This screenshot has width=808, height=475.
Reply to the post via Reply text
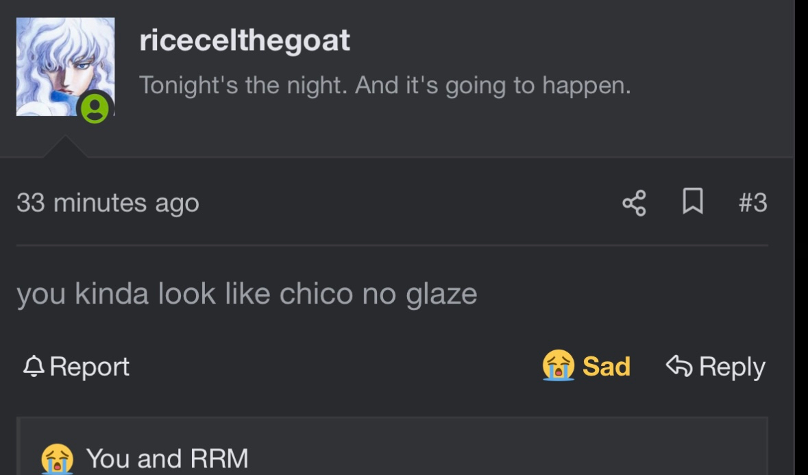tap(731, 367)
